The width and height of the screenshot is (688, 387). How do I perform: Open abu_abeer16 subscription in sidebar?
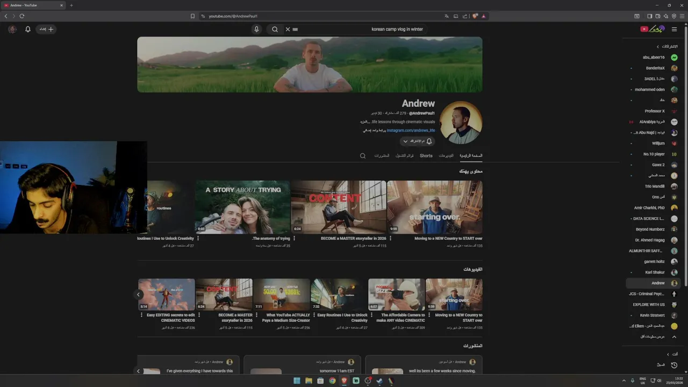655,58
